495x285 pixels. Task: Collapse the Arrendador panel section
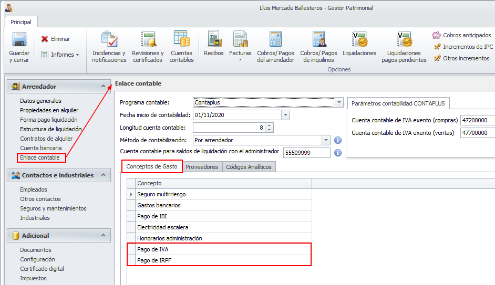point(103,86)
